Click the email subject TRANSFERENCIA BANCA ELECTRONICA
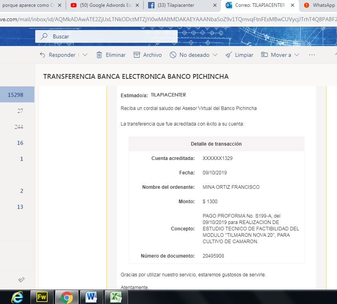This screenshot has width=337, height=304. click(136, 76)
